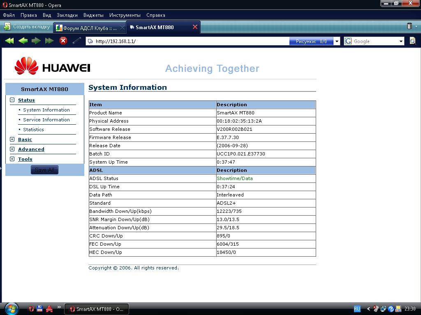Image resolution: width=421 pixels, height=315 pixels.
Task: Click the SmartAX MT880 taskbar button
Action: point(97,309)
